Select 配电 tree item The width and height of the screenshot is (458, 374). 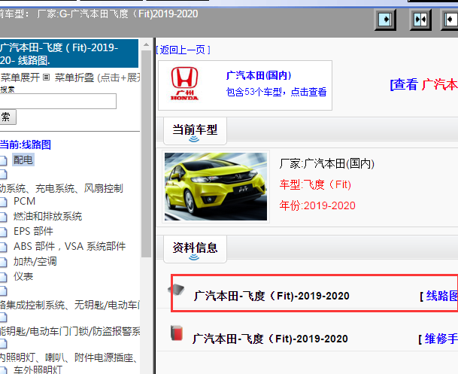click(23, 160)
